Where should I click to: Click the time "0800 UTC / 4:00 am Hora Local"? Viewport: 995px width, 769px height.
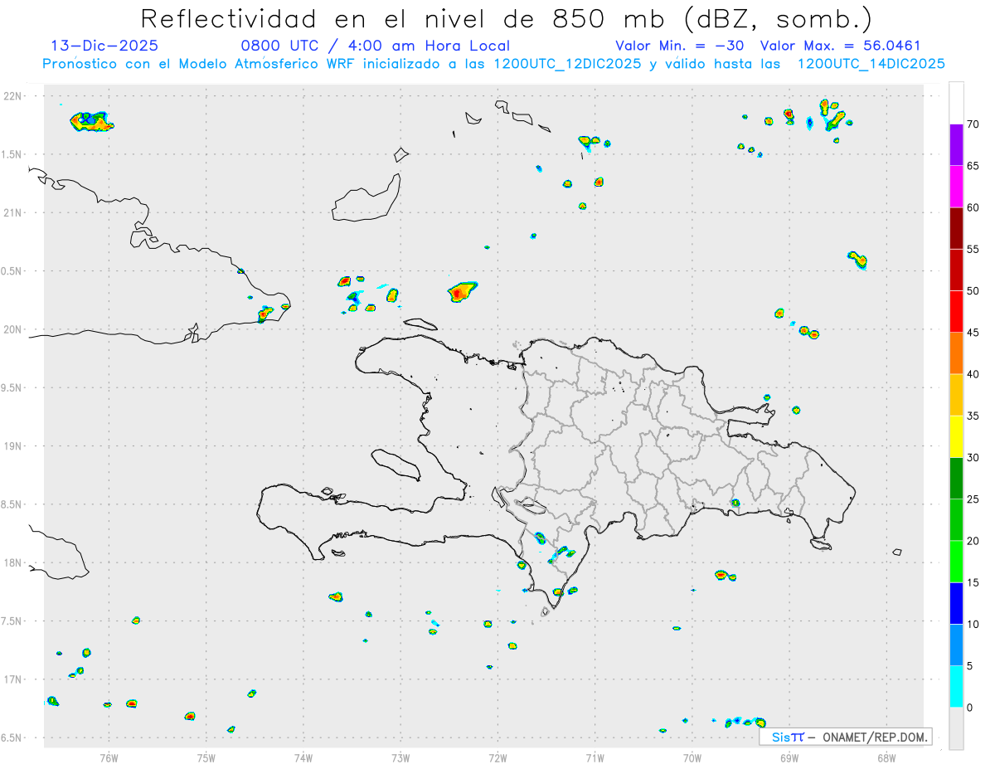tap(375, 46)
